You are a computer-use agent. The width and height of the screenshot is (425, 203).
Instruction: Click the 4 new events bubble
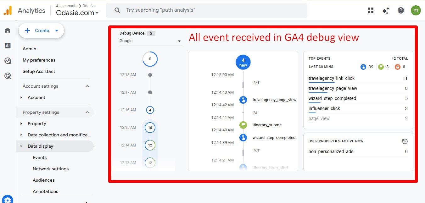tap(243, 62)
